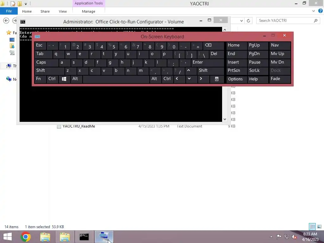
Task: Toggle the Fn key on keyboard
Action: click(40, 79)
